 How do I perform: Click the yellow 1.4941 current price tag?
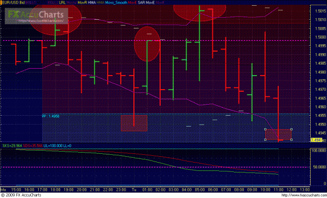pyautogui.click(x=317, y=140)
